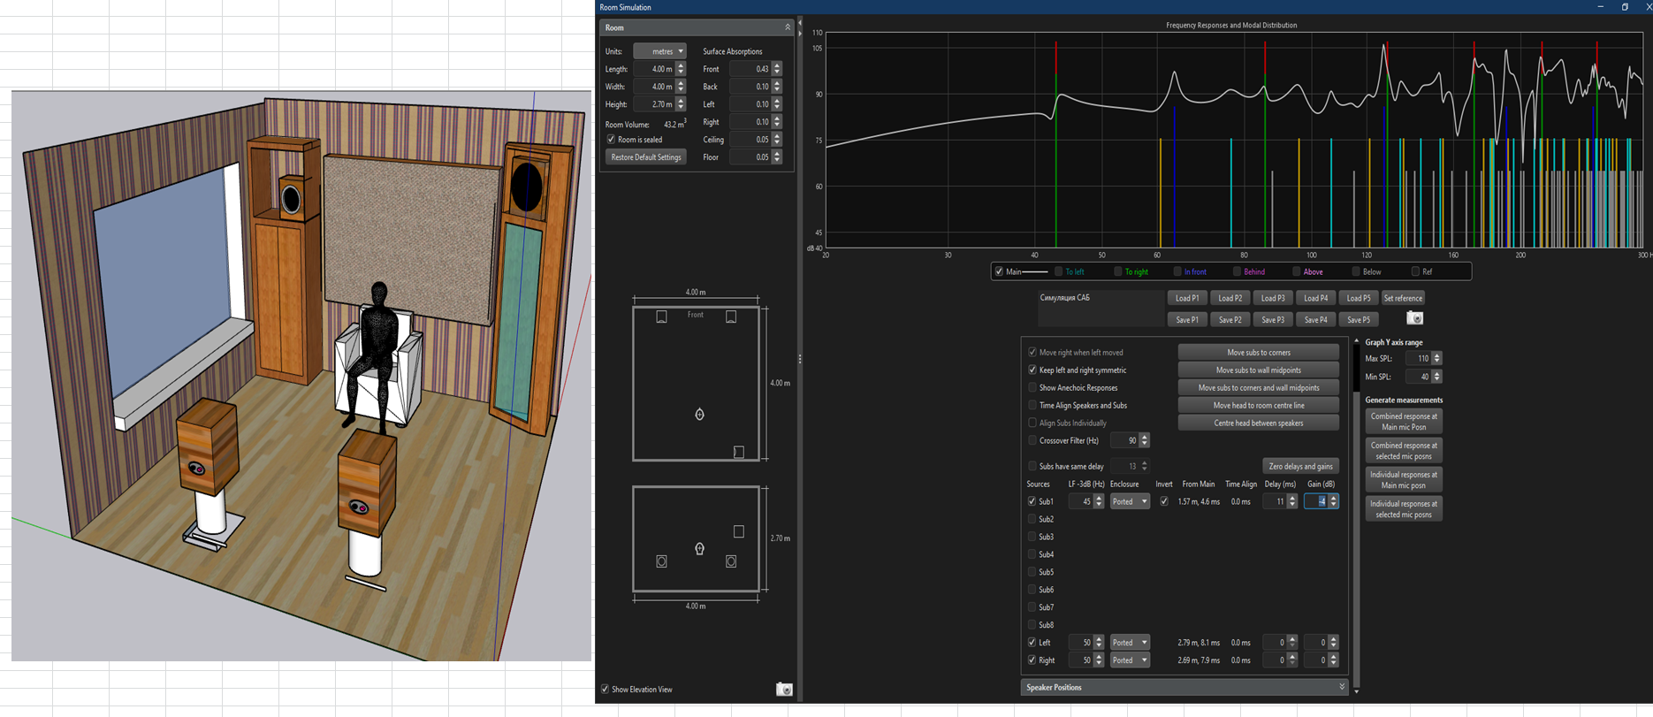Toggle the Sub2 source checkbox
The height and width of the screenshot is (717, 1653).
[1032, 519]
